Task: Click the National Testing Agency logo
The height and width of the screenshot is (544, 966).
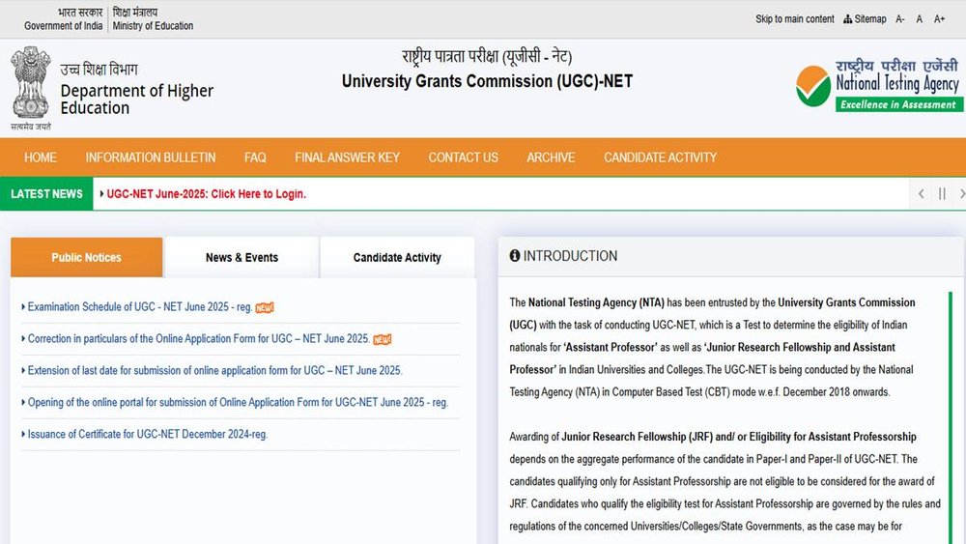Action: click(878, 85)
